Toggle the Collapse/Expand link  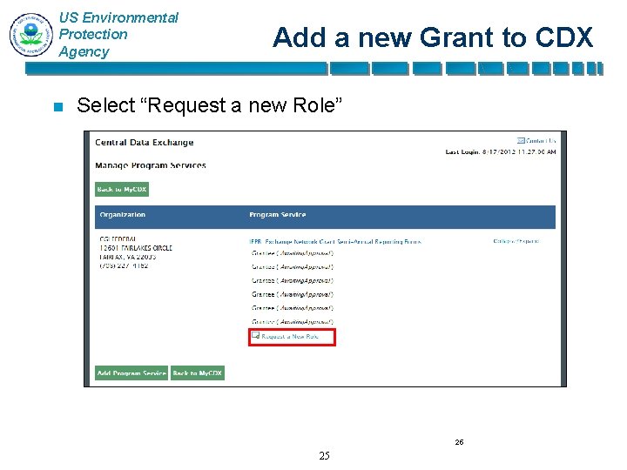(516, 241)
